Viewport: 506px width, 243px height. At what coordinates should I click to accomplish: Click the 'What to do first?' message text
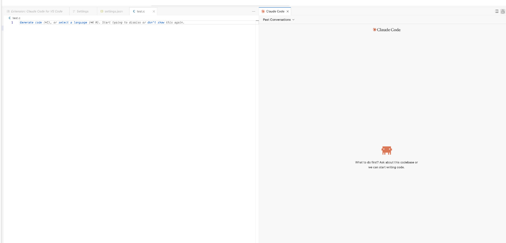pos(387,165)
